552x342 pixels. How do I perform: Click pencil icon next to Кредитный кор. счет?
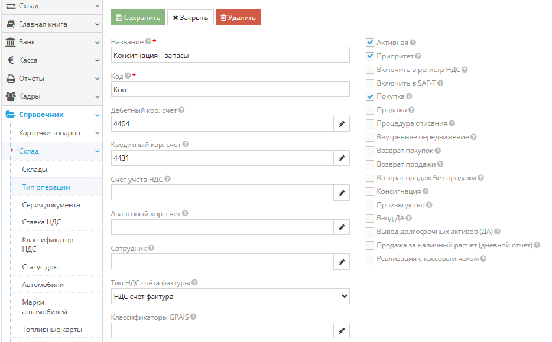point(341,158)
